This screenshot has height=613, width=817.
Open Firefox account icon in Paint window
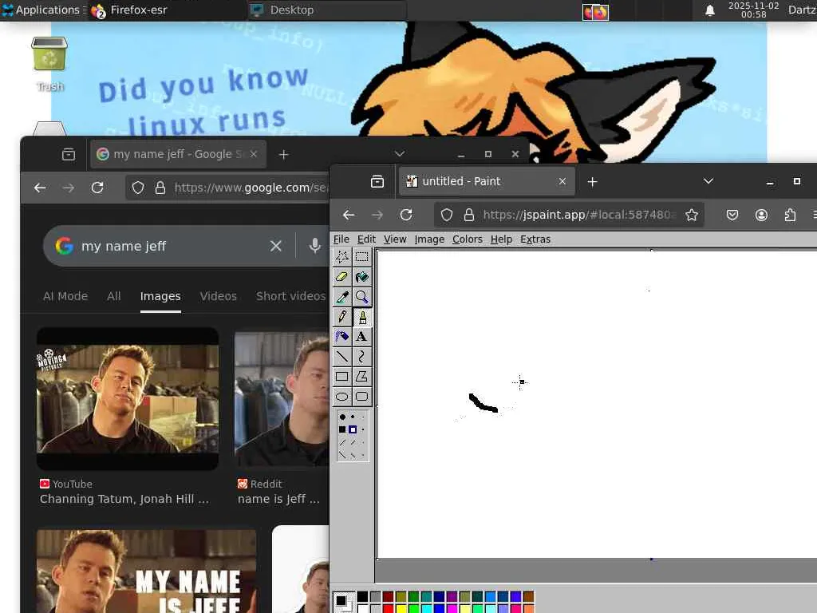761,215
